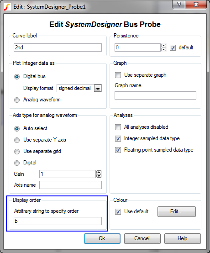210x253 pixels.
Task: Open the Display format dropdown
Action: pos(98,88)
